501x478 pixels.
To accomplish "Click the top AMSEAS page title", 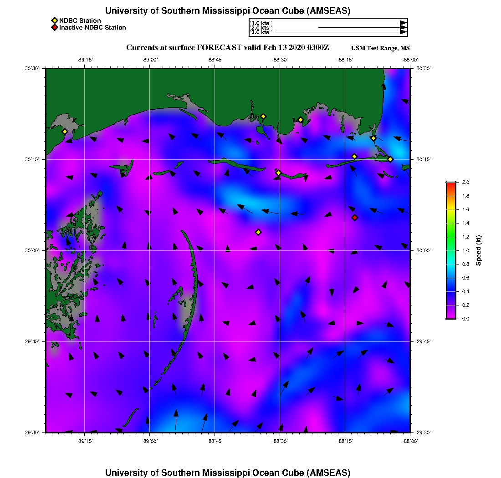I will tap(228, 10).
